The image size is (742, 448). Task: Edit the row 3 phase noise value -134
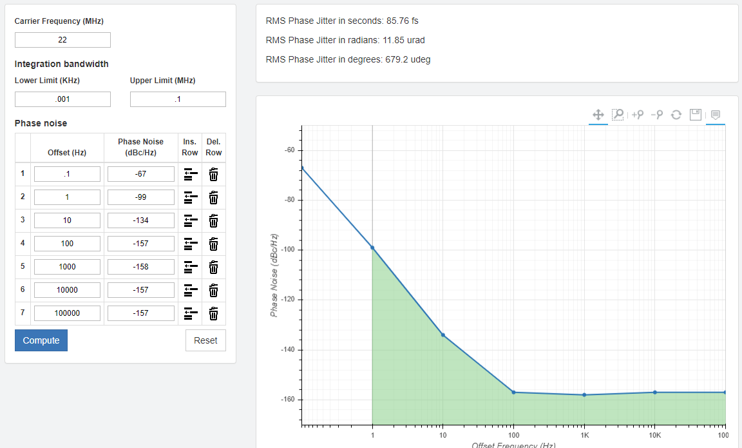point(141,220)
